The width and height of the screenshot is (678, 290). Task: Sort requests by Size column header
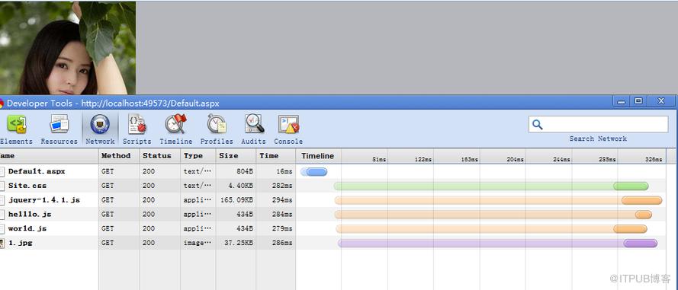click(236, 156)
